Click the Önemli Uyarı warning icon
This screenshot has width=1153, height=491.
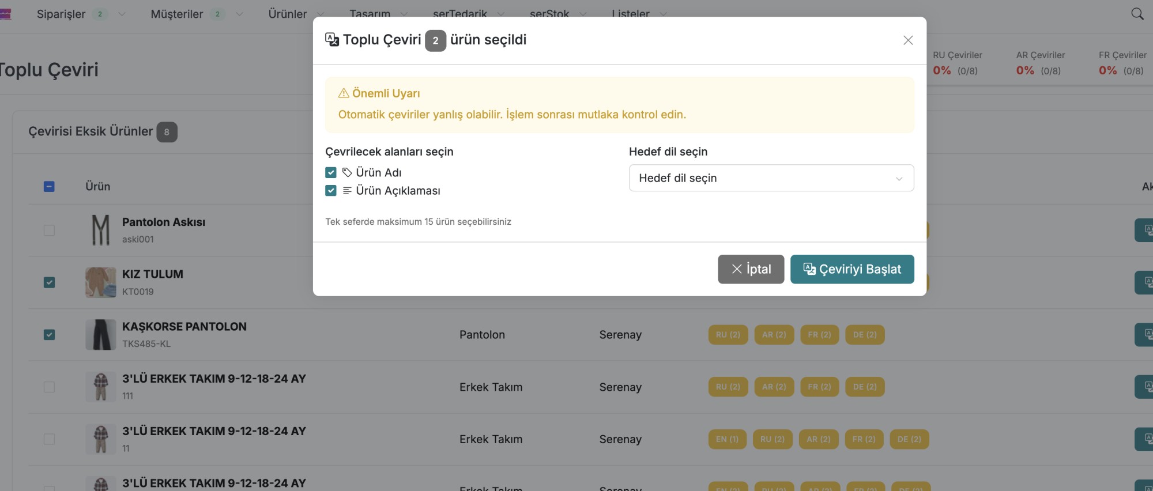coord(344,93)
